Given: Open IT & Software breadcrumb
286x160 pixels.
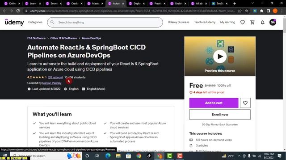Looking at the screenshot, I should click(36, 38).
